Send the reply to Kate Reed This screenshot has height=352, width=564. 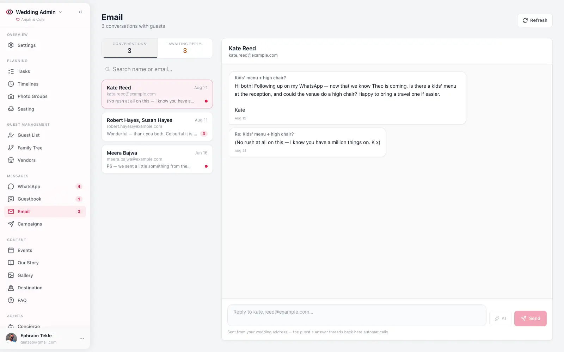tap(530, 319)
